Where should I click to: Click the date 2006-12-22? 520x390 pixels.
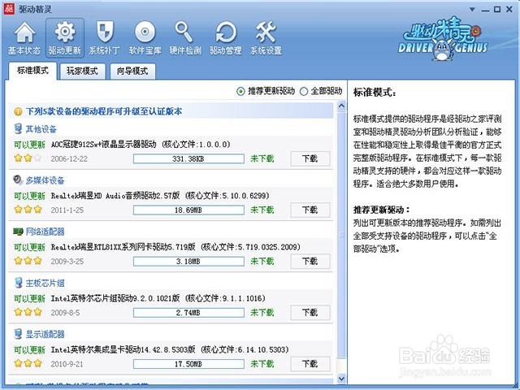69,159
